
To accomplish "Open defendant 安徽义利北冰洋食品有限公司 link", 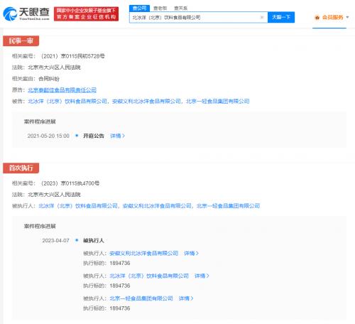I will coord(146,102).
